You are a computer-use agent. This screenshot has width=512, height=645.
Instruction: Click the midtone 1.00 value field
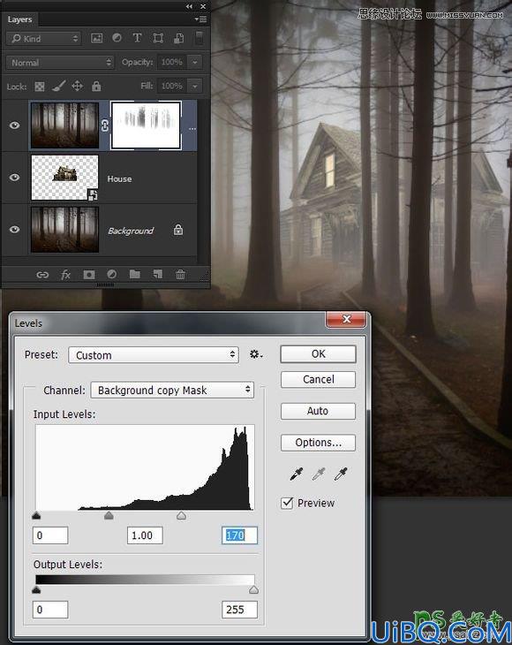click(x=145, y=535)
